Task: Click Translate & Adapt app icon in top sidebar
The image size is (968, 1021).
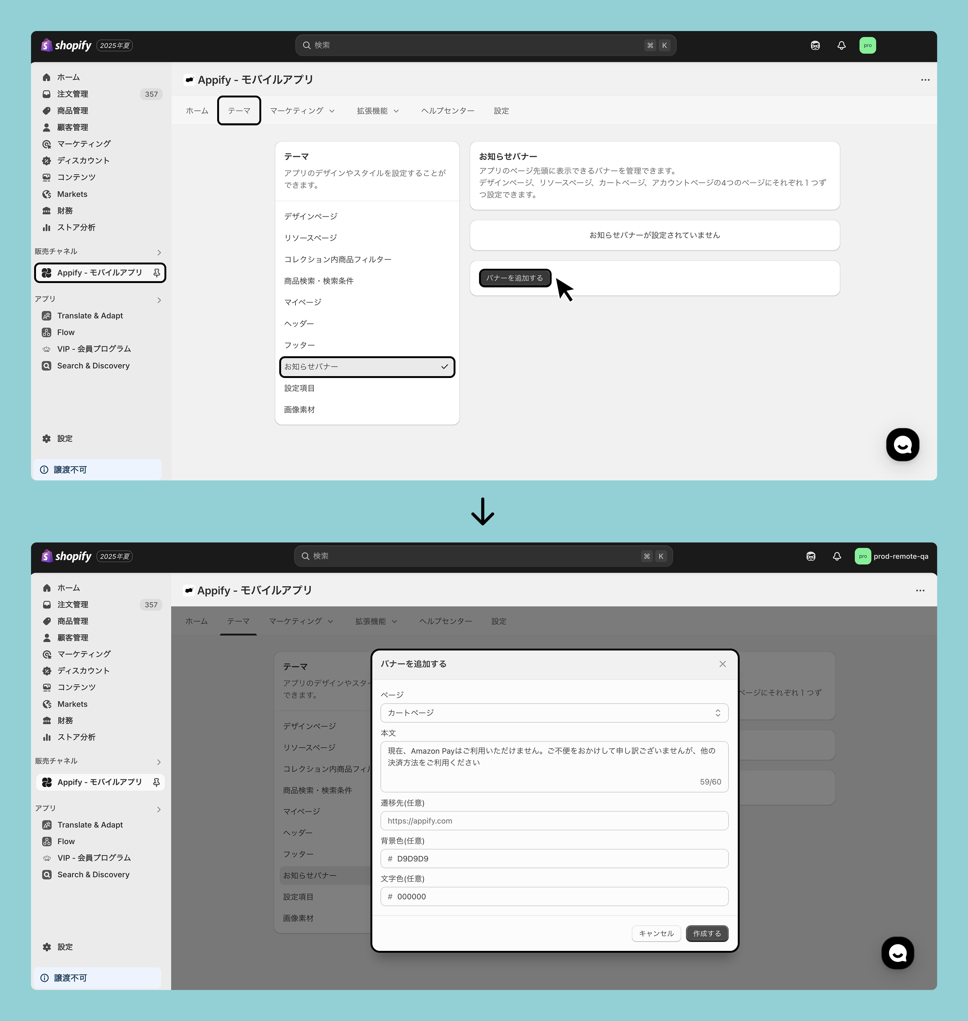Action: click(x=47, y=315)
